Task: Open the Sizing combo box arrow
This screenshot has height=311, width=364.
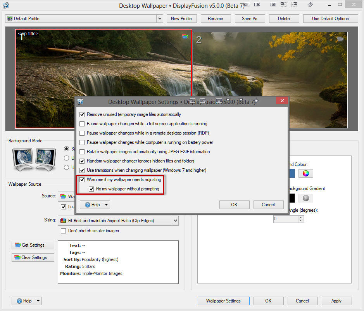Action: [175, 221]
